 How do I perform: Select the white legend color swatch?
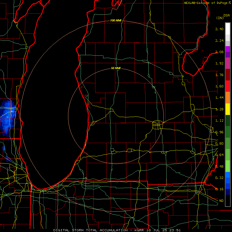228,29
